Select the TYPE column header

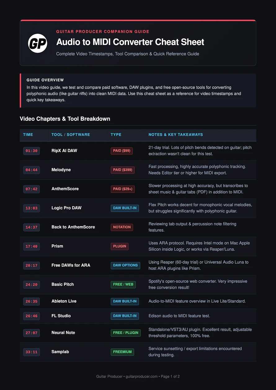pos(116,135)
